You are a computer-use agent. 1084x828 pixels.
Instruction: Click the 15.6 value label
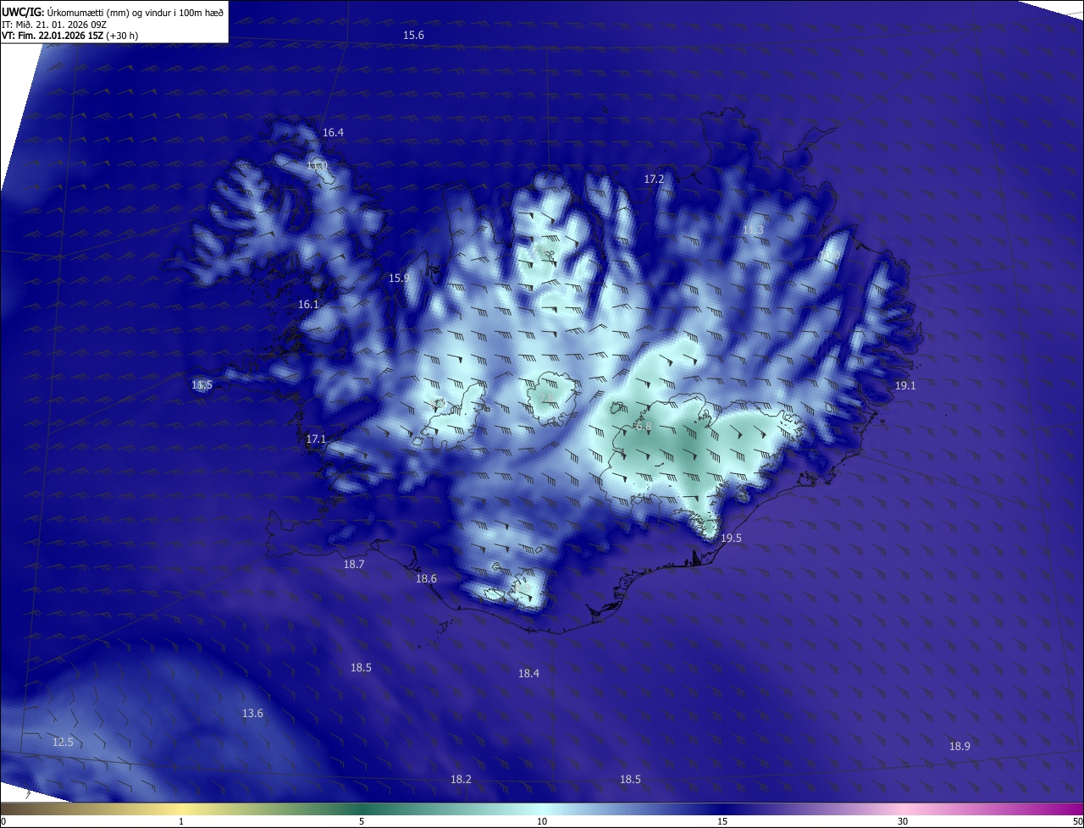click(413, 35)
